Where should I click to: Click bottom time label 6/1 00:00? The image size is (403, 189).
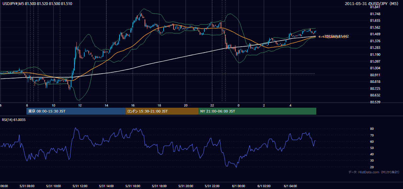coord(239,186)
